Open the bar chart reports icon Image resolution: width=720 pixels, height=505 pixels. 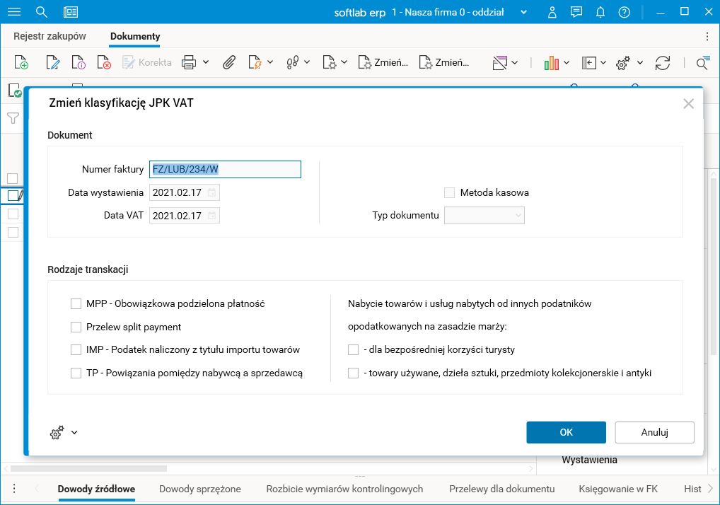pos(552,63)
